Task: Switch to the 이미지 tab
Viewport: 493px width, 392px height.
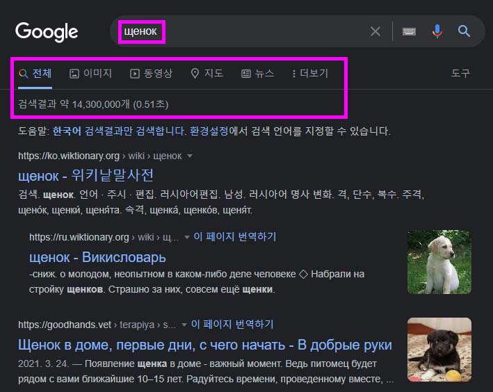Action: (90, 74)
